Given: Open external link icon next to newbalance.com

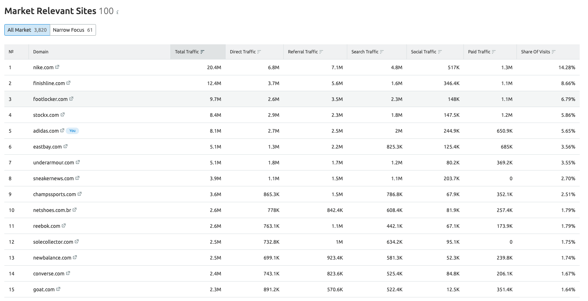Looking at the screenshot, I should tap(75, 257).
